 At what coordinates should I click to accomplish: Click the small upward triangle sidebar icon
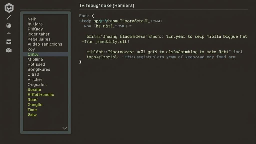click(x=9, y=33)
